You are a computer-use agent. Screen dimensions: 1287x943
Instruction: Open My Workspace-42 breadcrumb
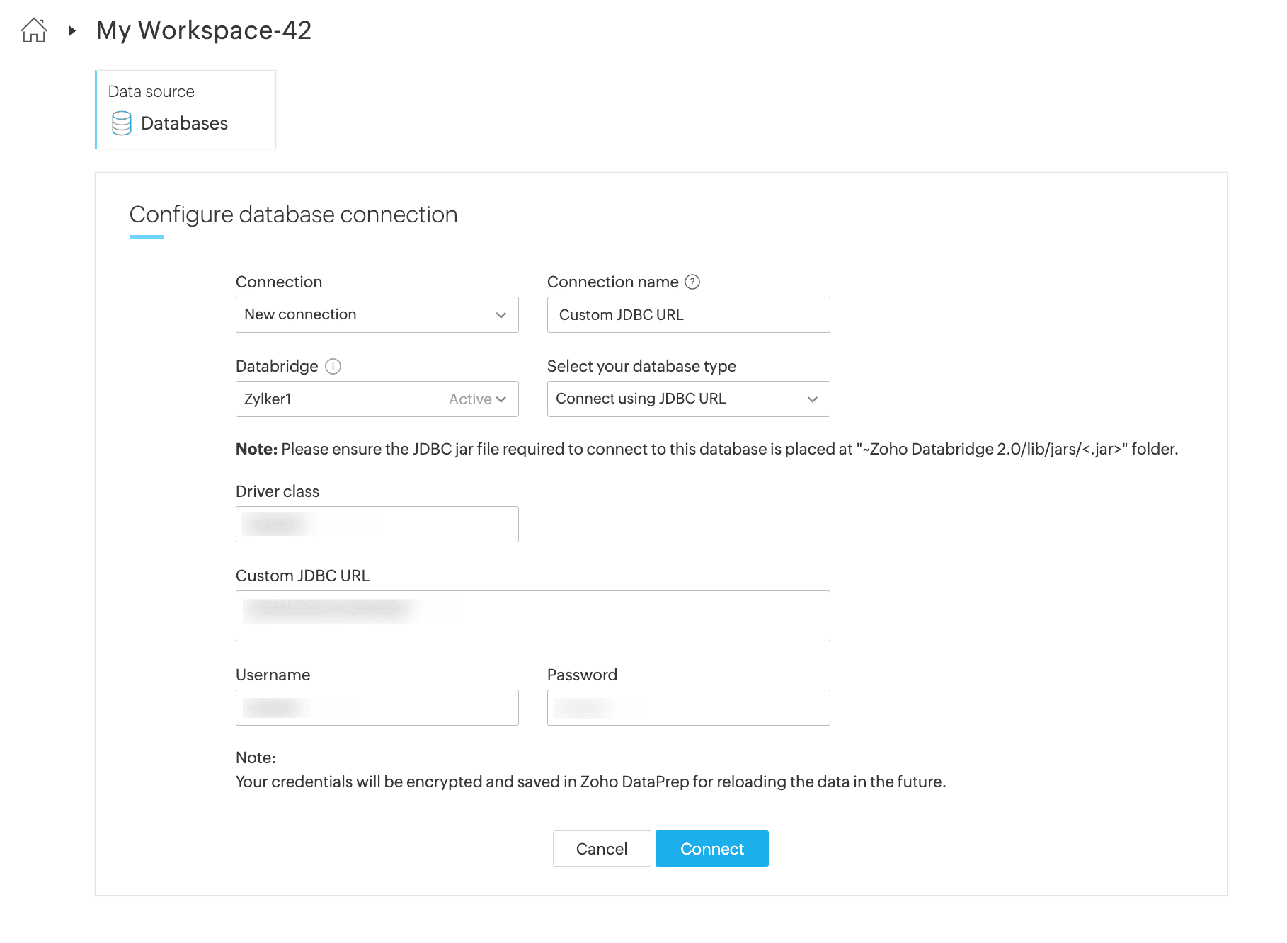204,30
